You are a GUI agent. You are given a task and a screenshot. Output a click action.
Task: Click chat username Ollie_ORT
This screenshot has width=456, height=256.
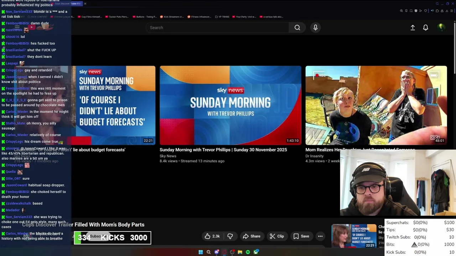tap(13, 178)
